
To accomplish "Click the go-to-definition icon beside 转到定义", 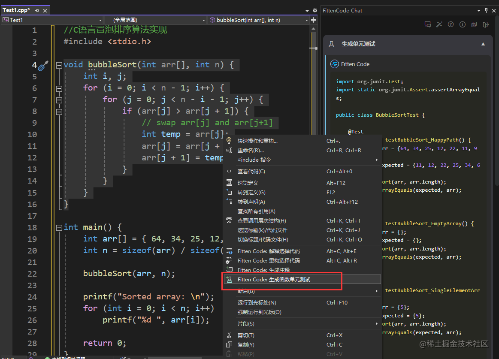I will point(229,192).
